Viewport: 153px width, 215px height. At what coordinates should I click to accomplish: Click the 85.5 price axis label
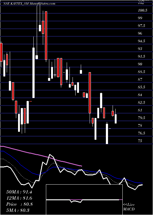pos(141,87)
